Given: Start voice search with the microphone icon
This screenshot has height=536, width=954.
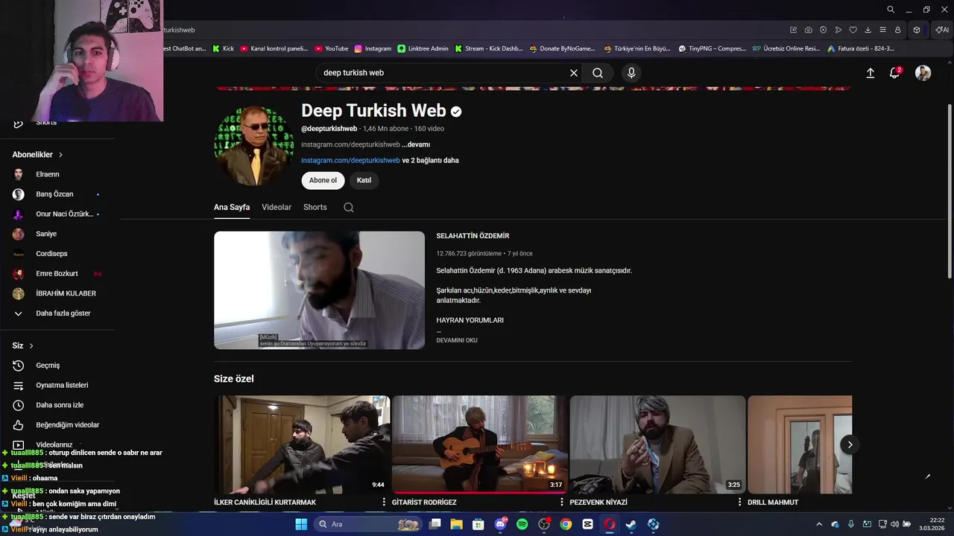Looking at the screenshot, I should click(631, 73).
